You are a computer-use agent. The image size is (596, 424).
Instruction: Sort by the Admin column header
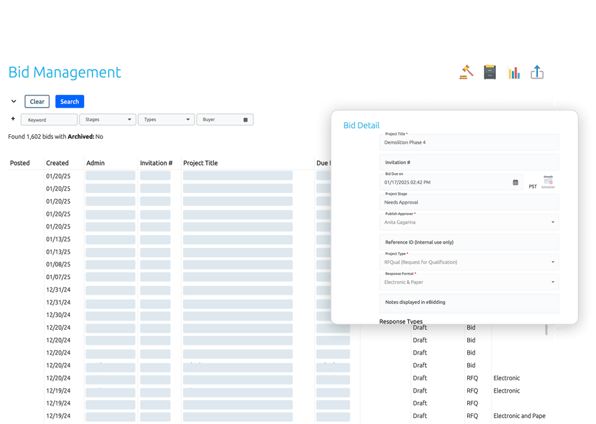pyautogui.click(x=95, y=163)
